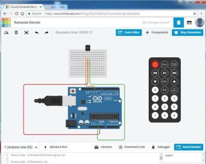The height and width of the screenshot is (164, 206).
Task: Expand the Arduino Uno R3 board dropdown
Action: [x=21, y=147]
